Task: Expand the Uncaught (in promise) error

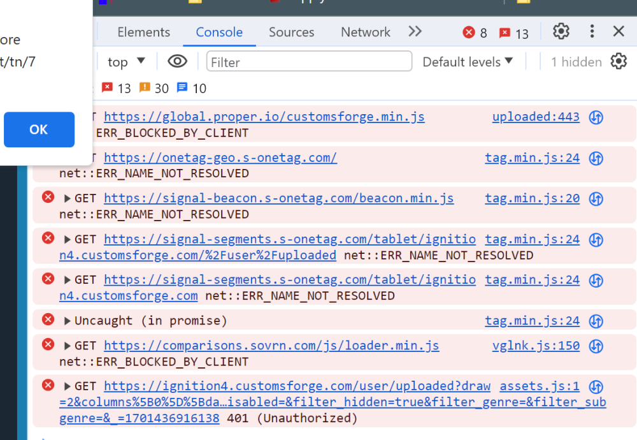Action: pos(68,321)
